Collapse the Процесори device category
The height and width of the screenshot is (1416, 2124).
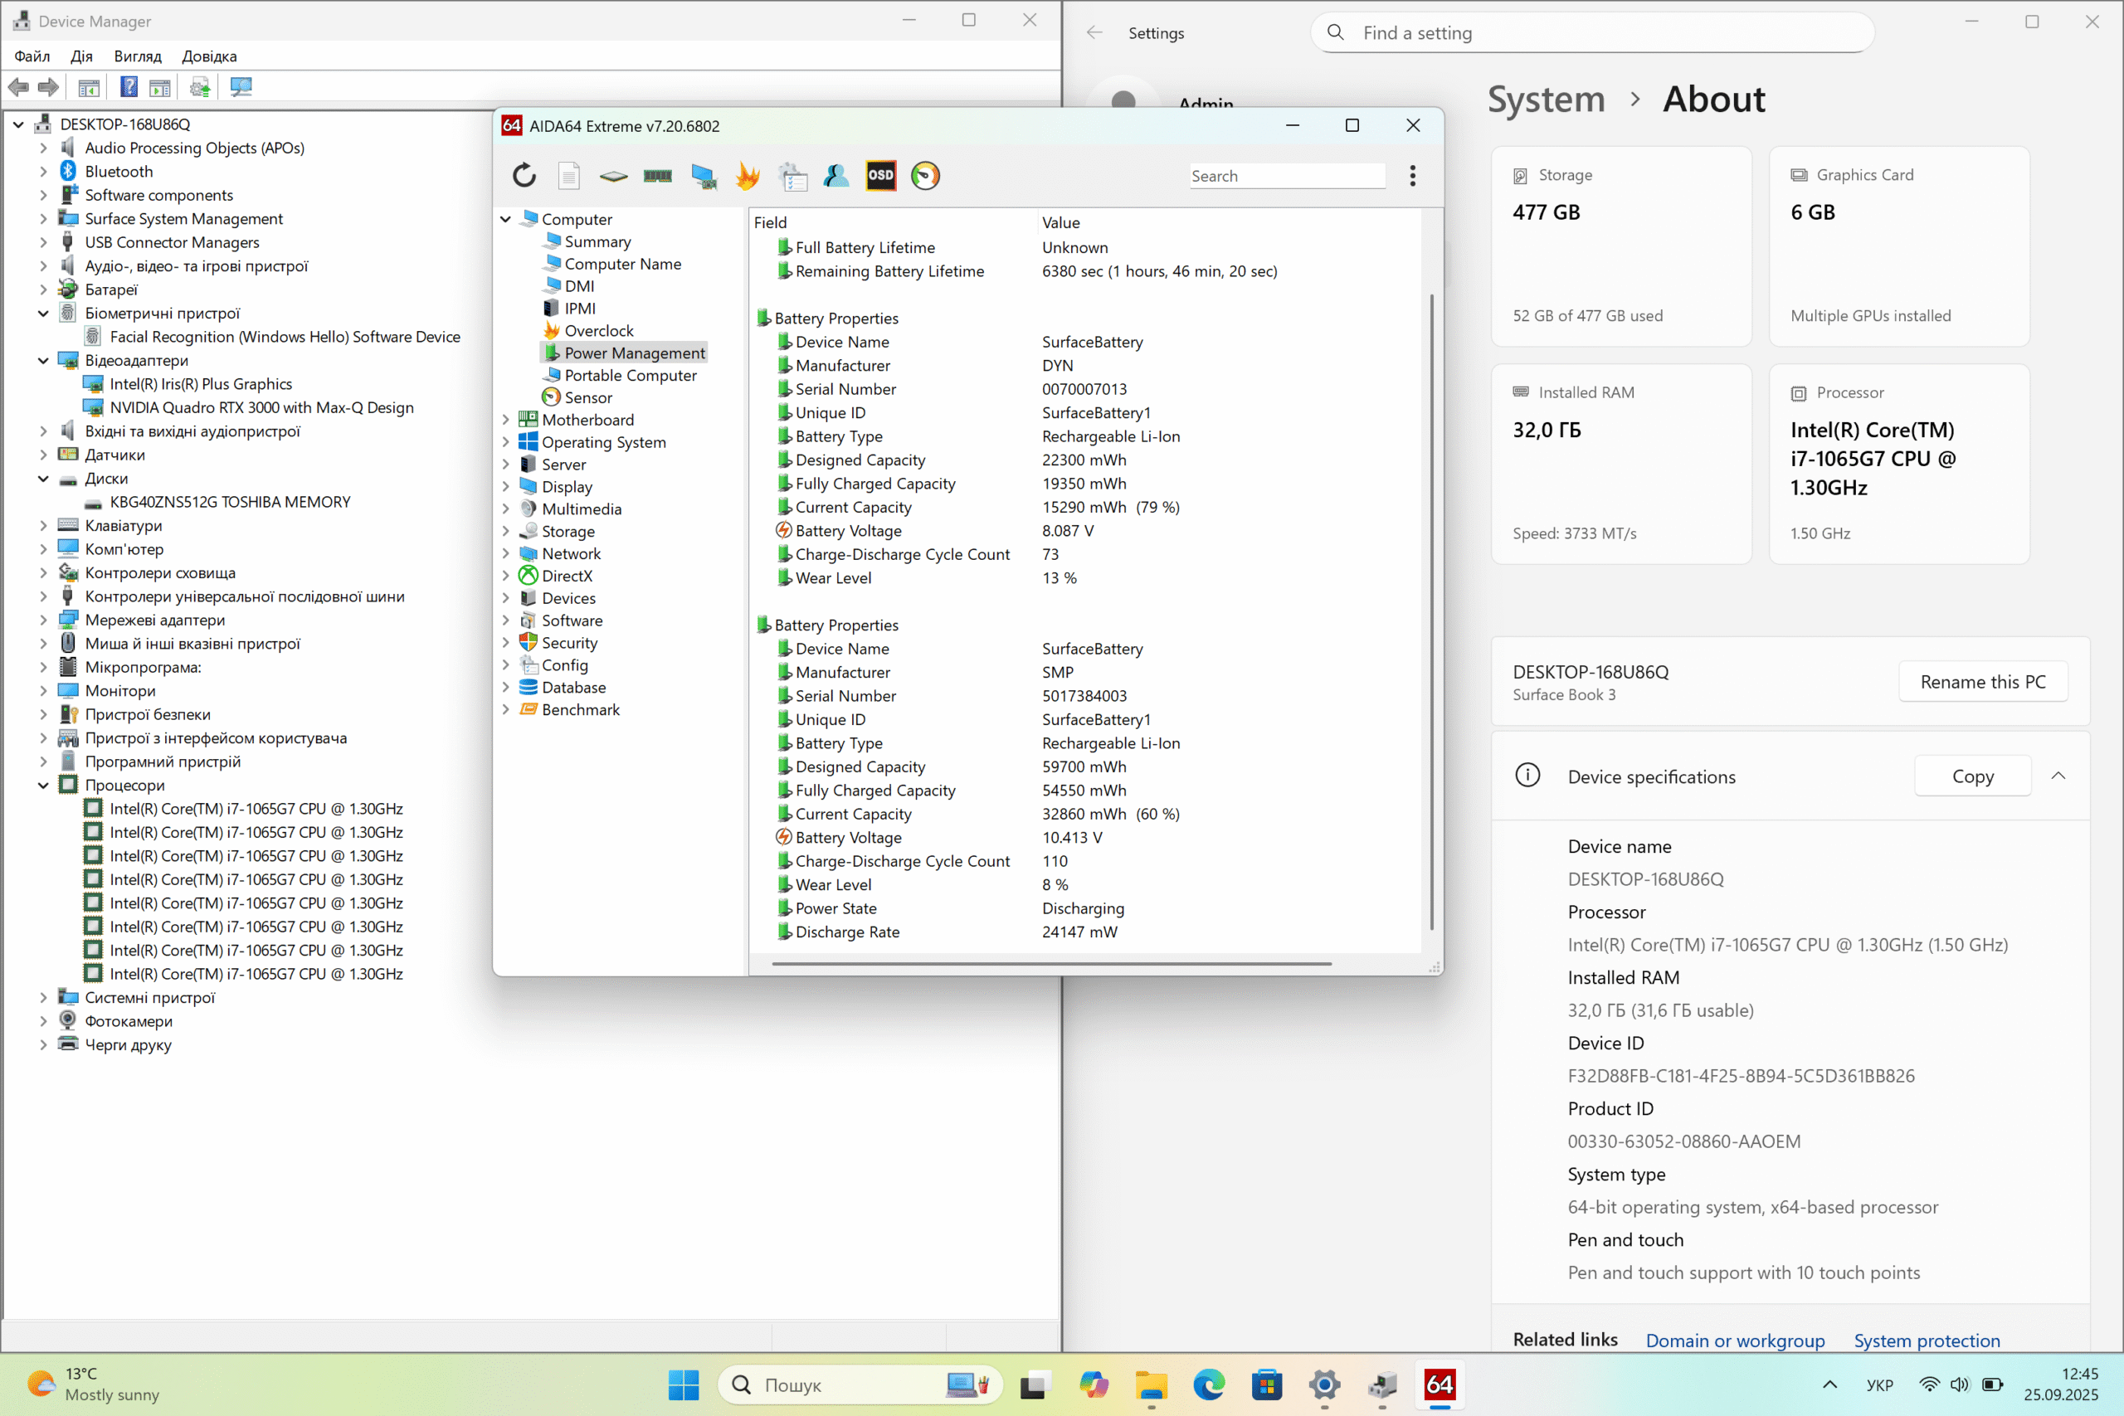[x=42, y=785]
